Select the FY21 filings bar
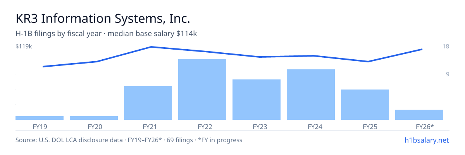Image resolution: width=465 pixels, height=155 pixels. 148,103
